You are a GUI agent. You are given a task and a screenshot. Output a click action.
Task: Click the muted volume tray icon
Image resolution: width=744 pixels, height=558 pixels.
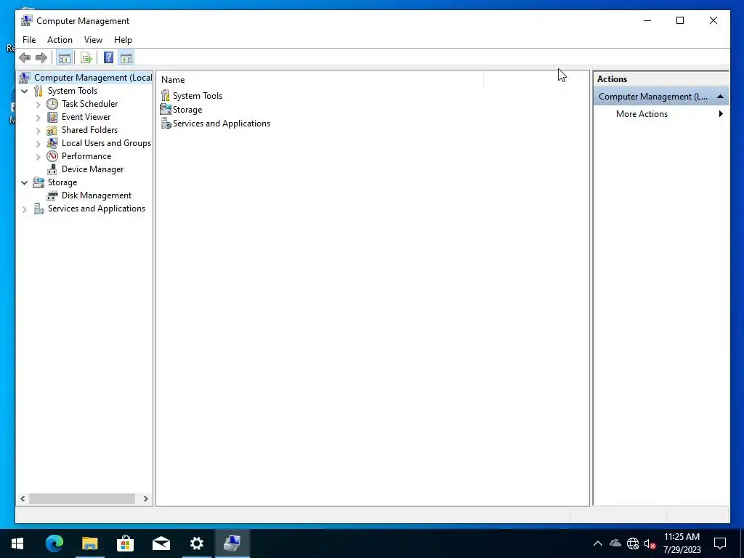click(x=650, y=543)
